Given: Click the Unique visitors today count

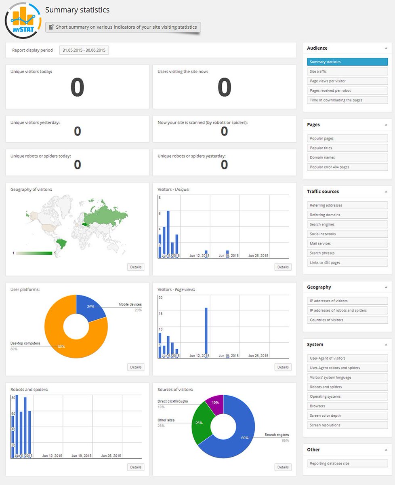Looking at the screenshot, I should coord(77,88).
